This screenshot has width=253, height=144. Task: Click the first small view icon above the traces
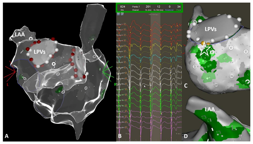pos(118,14)
